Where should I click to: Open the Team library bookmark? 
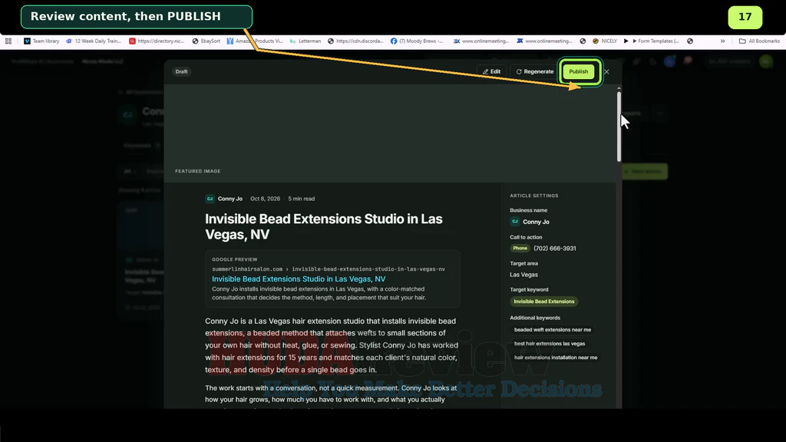[x=41, y=41]
